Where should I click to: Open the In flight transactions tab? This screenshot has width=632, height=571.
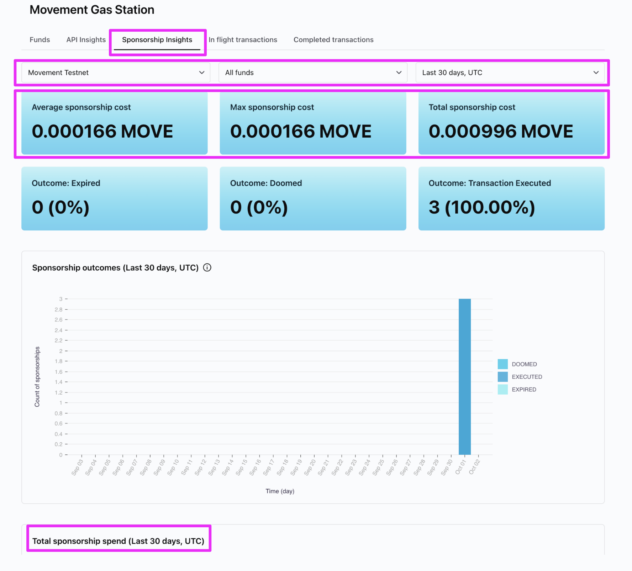coord(243,40)
